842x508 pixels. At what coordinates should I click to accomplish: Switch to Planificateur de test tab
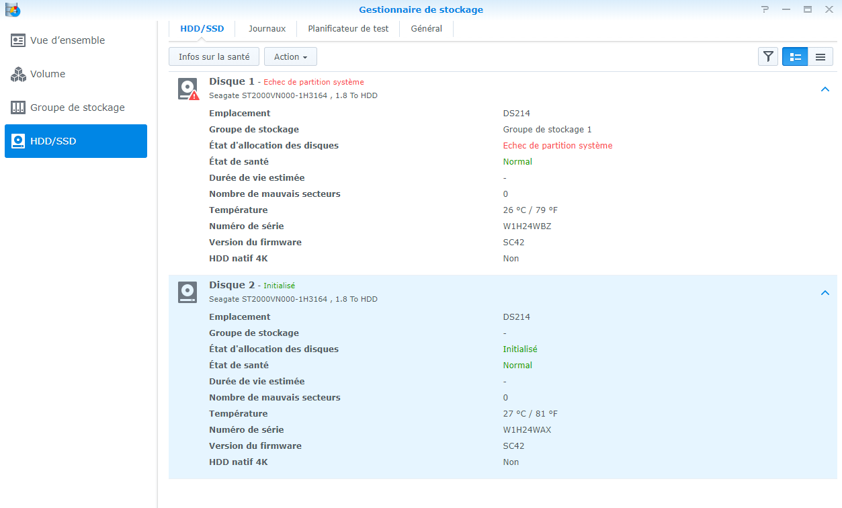(348, 29)
